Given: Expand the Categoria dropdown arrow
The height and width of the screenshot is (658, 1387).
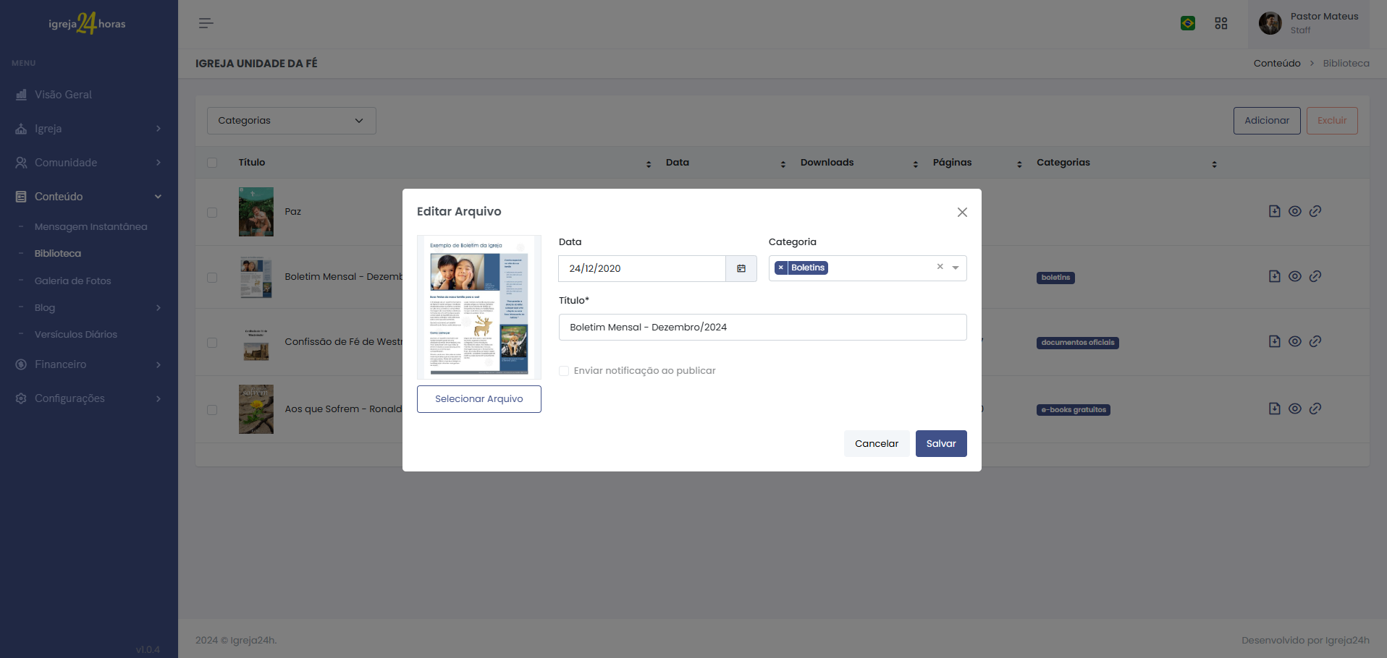Looking at the screenshot, I should coord(956,268).
